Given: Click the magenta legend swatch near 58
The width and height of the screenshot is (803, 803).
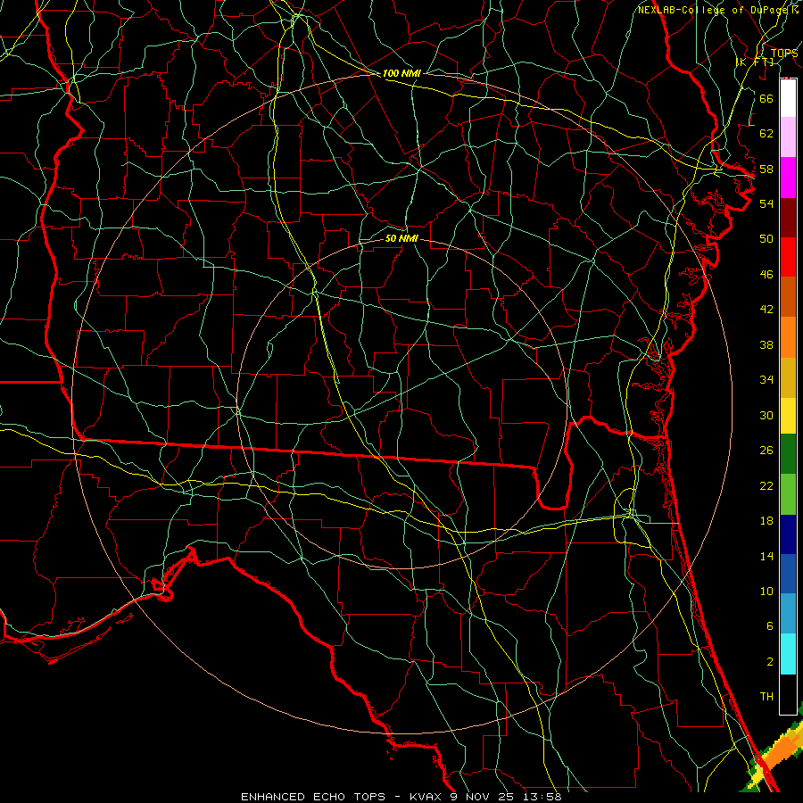Looking at the screenshot, I should 788,178.
